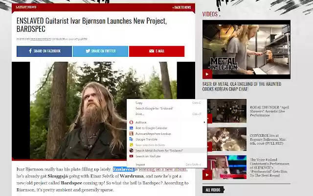Viewport: 313px width, 196px height.
Task: Open the Taste of Metal video title link
Action: tap(242, 86)
